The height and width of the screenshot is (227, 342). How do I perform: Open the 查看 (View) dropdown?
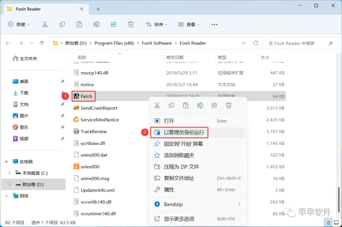189,24
